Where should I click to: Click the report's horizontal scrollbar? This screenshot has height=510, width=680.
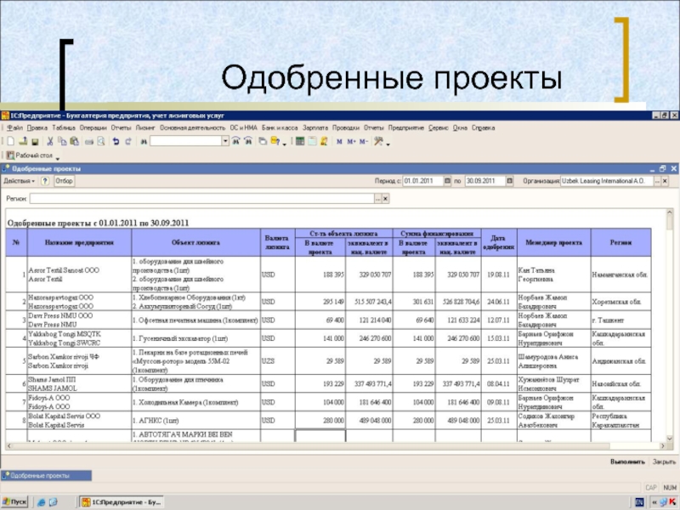(334, 445)
